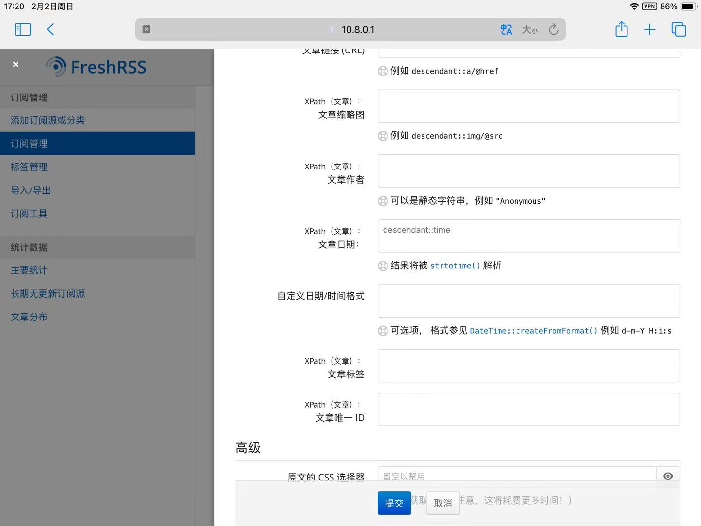Submit the form with the 提交 button

pyautogui.click(x=394, y=503)
